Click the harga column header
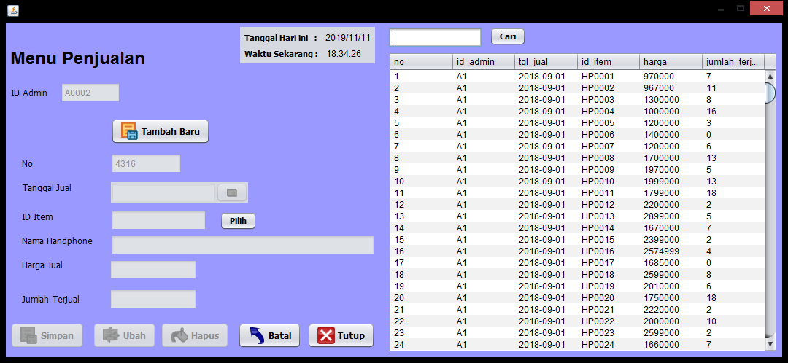This screenshot has height=363, width=788. [x=670, y=62]
